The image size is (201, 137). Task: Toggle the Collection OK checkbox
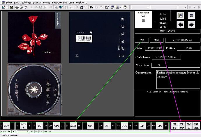click(143, 20)
